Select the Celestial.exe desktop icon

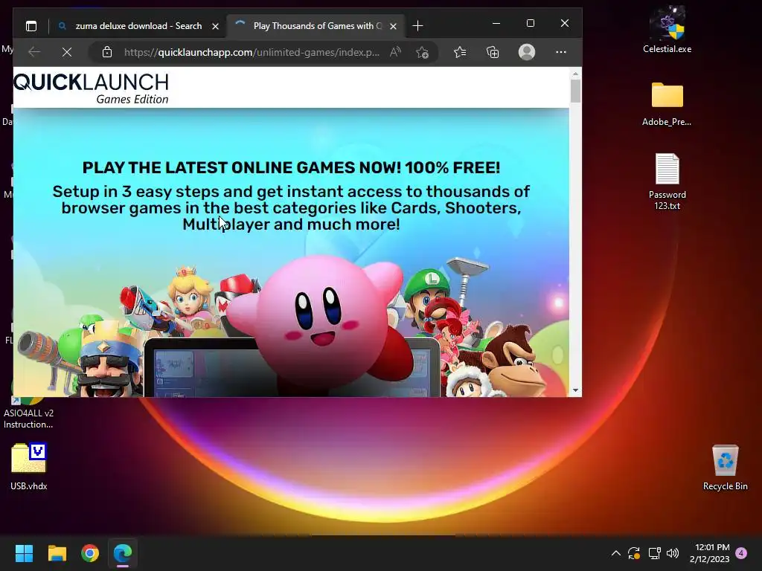point(667,30)
